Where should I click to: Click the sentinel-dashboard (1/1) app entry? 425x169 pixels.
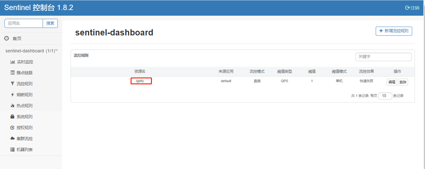(x=31, y=51)
